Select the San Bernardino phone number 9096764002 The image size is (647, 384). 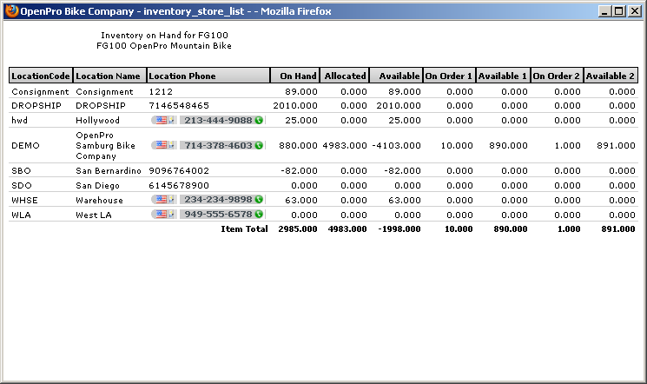pyautogui.click(x=179, y=171)
